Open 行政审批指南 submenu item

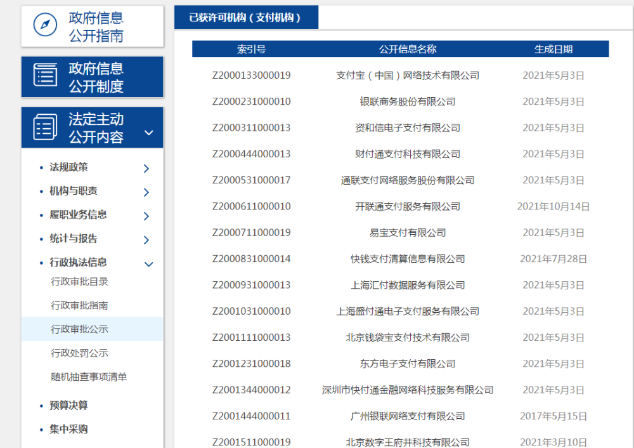click(80, 306)
